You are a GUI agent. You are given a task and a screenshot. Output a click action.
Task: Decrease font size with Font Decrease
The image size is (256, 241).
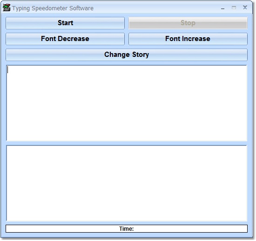[65, 39]
